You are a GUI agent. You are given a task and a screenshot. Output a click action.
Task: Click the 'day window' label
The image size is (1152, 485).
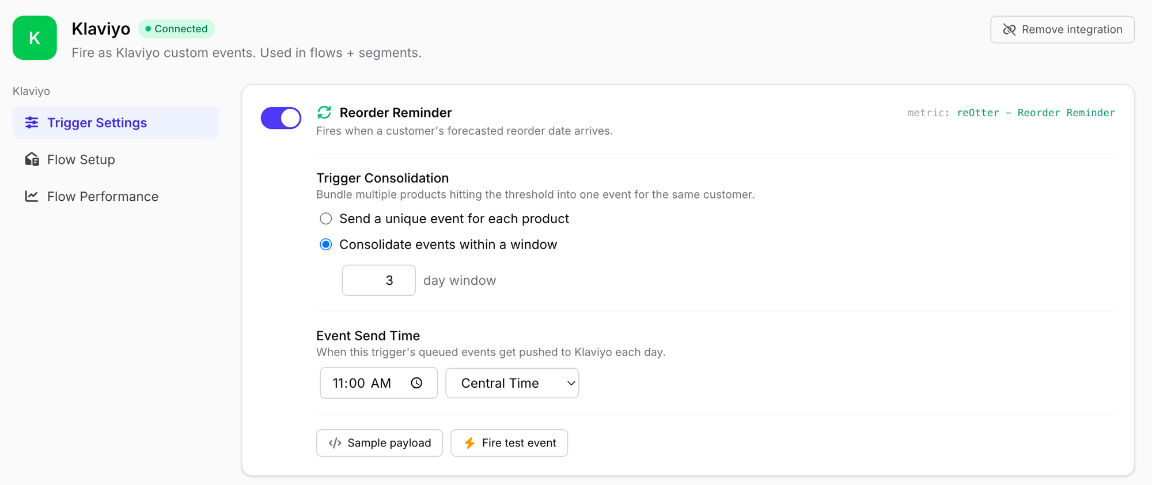click(x=460, y=280)
